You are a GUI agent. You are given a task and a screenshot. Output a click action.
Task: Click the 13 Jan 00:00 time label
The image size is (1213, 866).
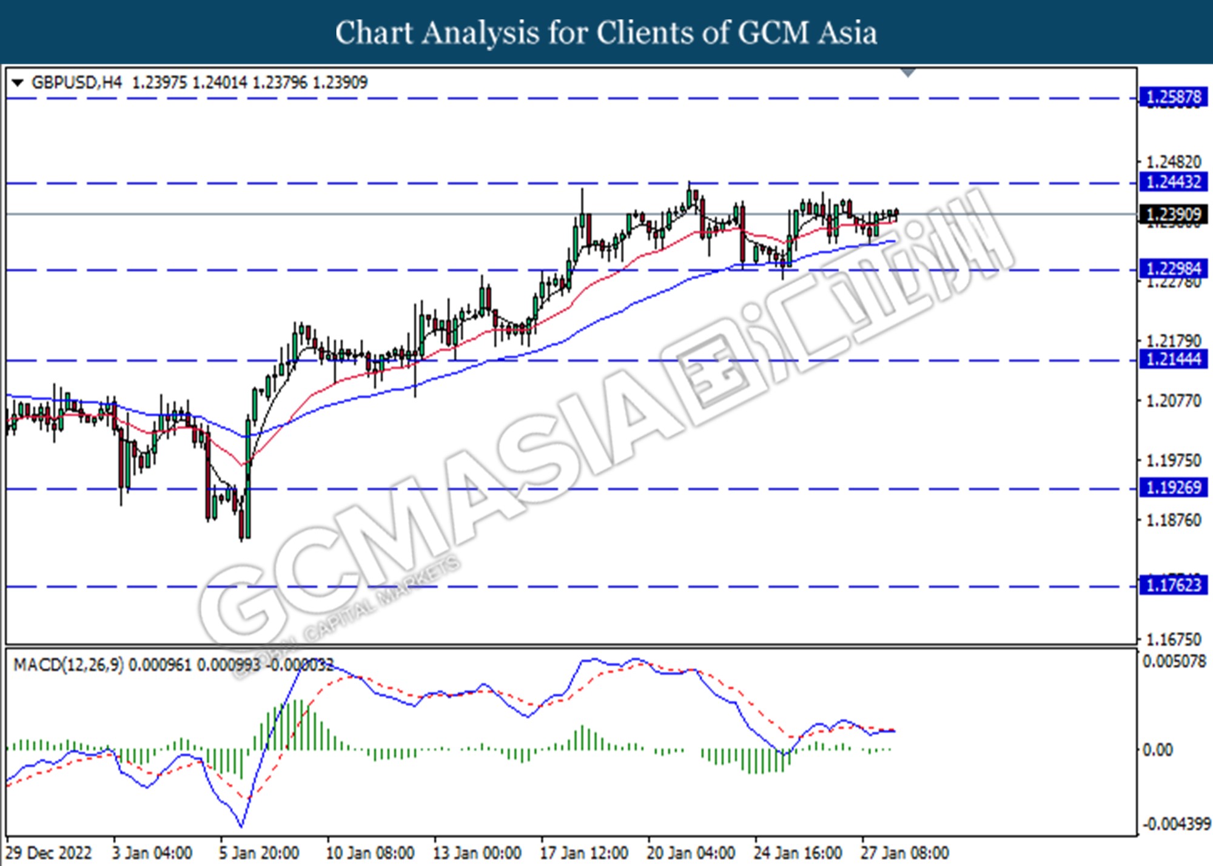click(477, 853)
